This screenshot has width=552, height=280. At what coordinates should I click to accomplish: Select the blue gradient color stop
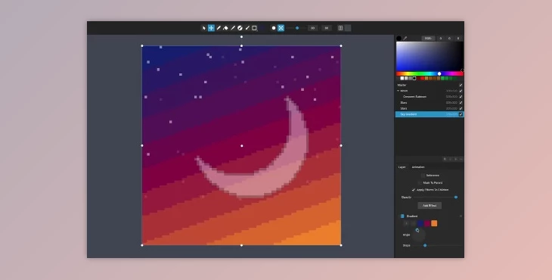coord(420,223)
